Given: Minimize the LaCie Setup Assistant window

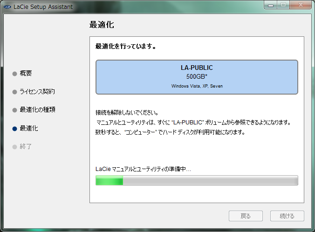Looking at the screenshot, I should 271,5.
